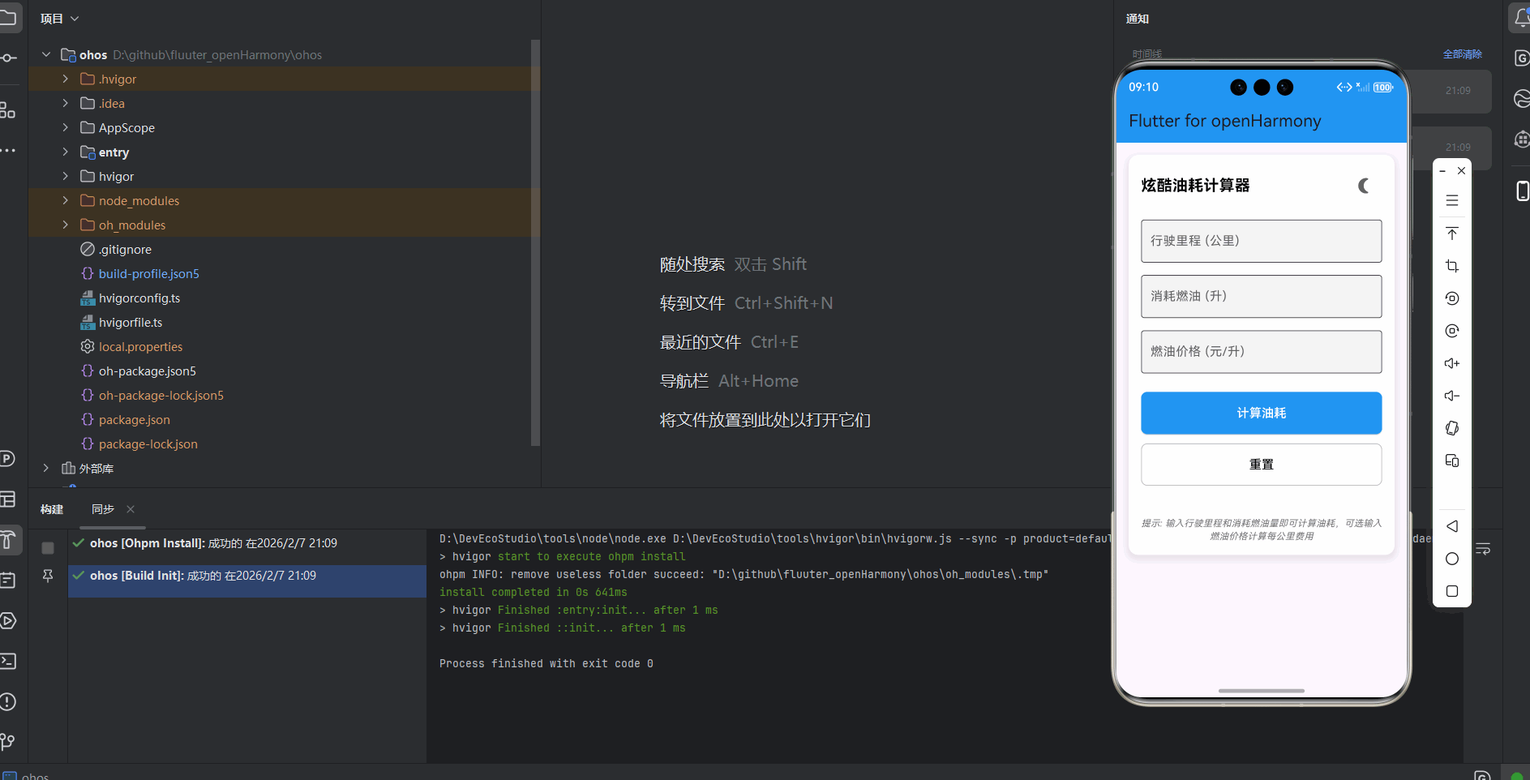Viewport: 1530px width, 780px height.
Task: Select the build-profile.json5 file
Action: click(148, 273)
